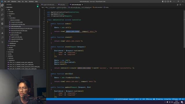The height and width of the screenshot is (104, 185).
Task: Collapse the AuthControllers folder
Action: coord(14,35)
